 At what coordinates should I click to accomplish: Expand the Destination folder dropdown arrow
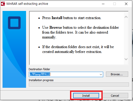(x=101, y=75)
